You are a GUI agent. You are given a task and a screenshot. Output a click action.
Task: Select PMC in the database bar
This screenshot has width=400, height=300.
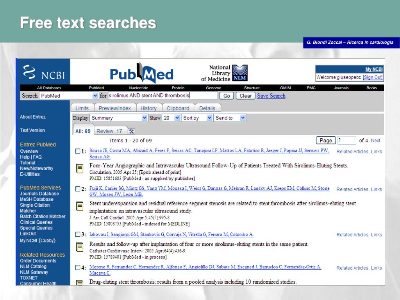click(x=311, y=88)
